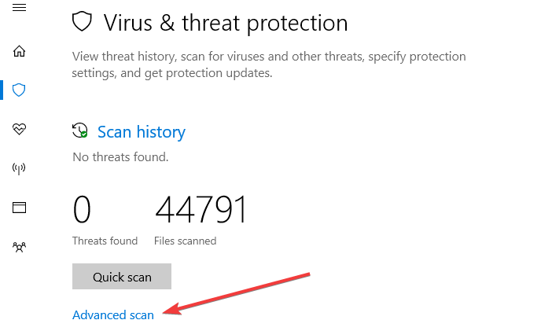Click the "Threats found" label
Screen dimensions: 552x331
(105, 241)
